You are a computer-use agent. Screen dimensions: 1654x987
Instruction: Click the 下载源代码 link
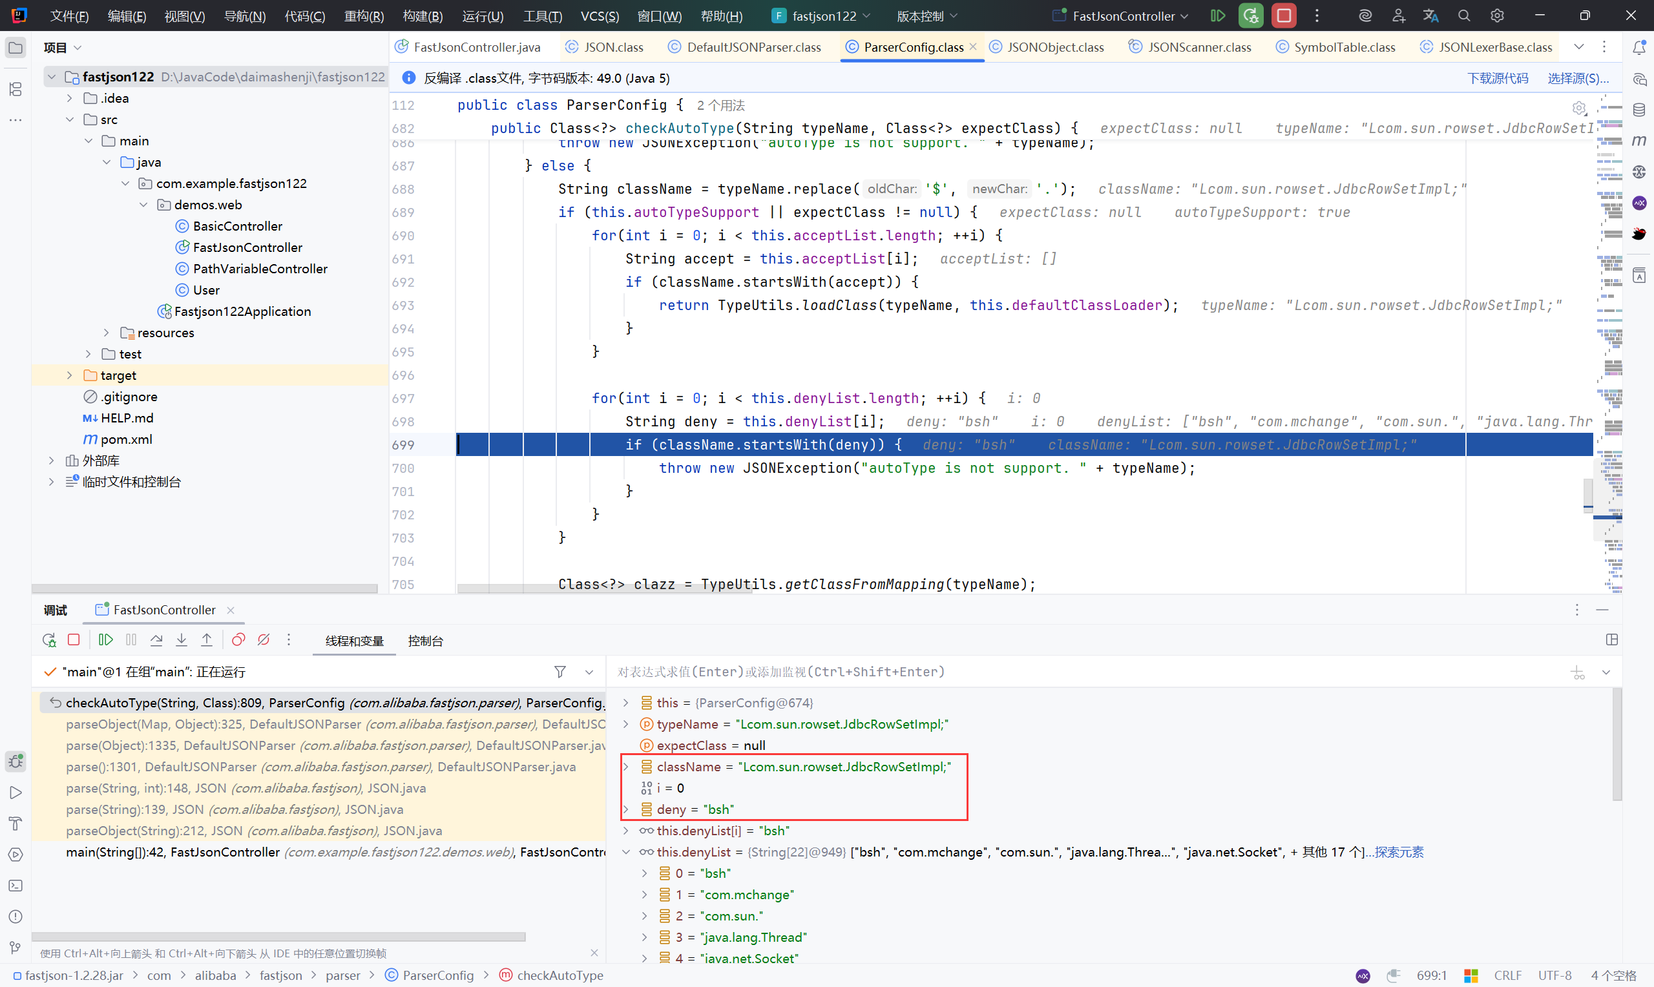1497,78
